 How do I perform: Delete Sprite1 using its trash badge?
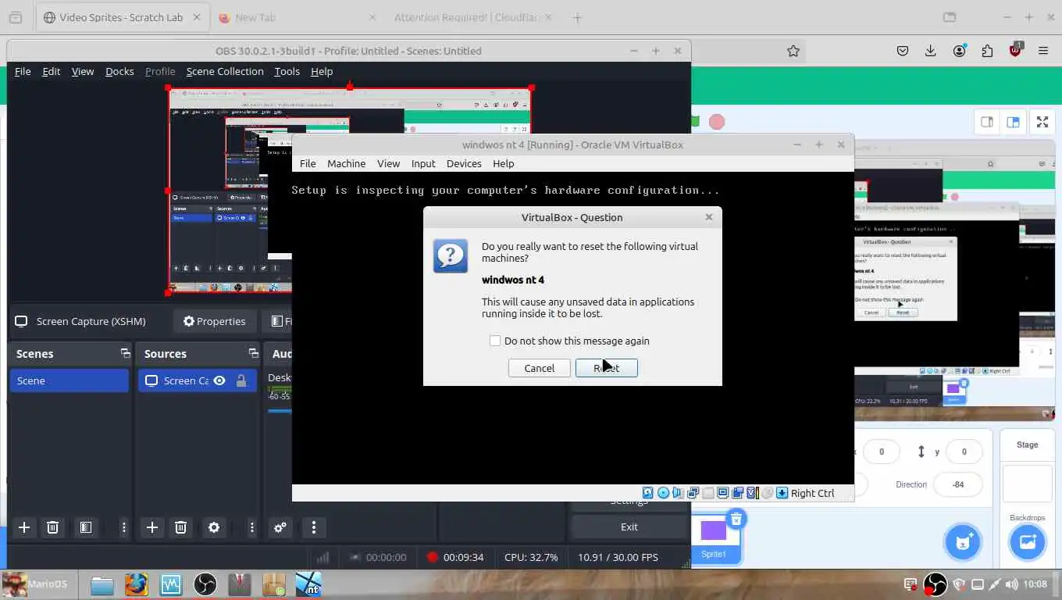736,518
